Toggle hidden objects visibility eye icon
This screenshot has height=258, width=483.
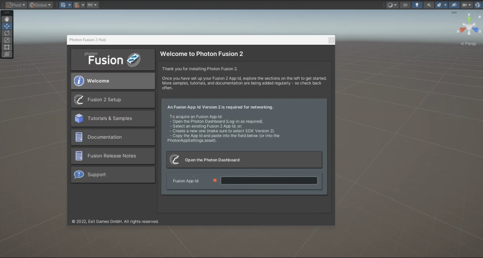[x=454, y=5]
